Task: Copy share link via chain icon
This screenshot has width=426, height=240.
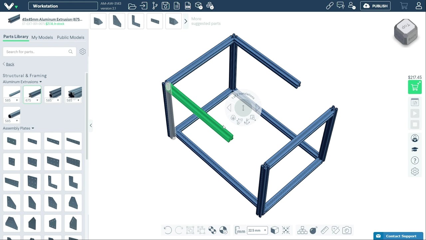Action: coord(330,6)
